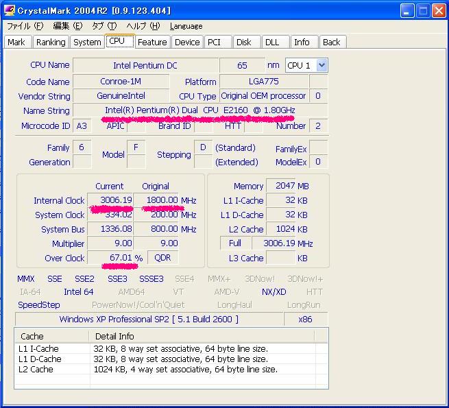Click current Internal Clock 3006.19
Viewport: 449px width, 408px height.
110,200
